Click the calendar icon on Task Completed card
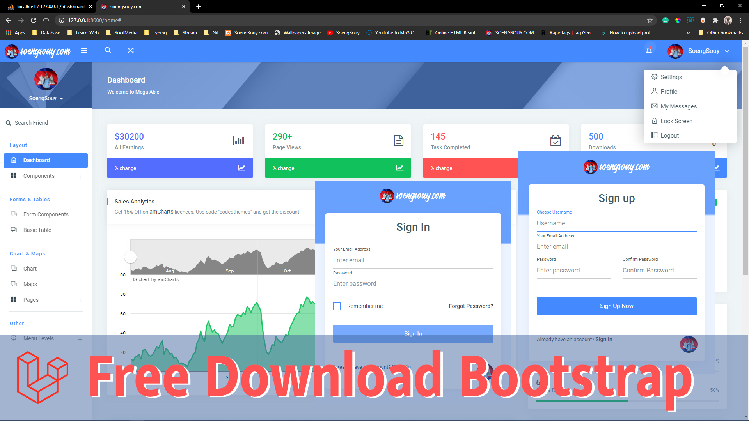The width and height of the screenshot is (749, 421). point(556,140)
